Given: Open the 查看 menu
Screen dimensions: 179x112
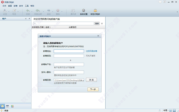Looking at the screenshot, I should point(10,6).
